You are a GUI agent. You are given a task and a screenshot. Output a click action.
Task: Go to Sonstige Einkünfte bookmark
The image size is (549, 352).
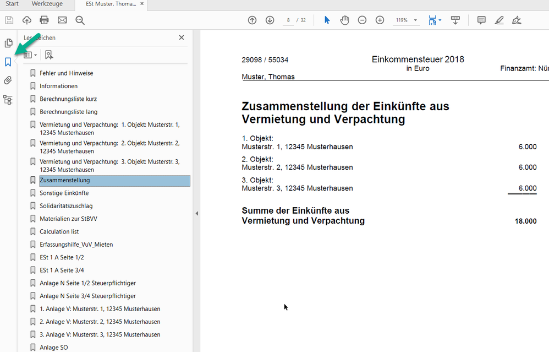[x=64, y=193]
